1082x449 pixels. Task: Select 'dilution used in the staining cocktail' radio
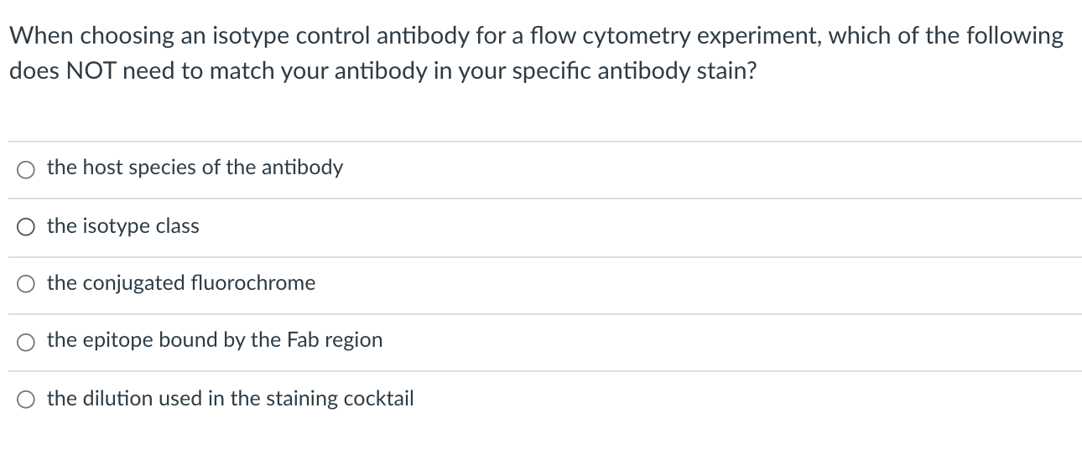[25, 399]
